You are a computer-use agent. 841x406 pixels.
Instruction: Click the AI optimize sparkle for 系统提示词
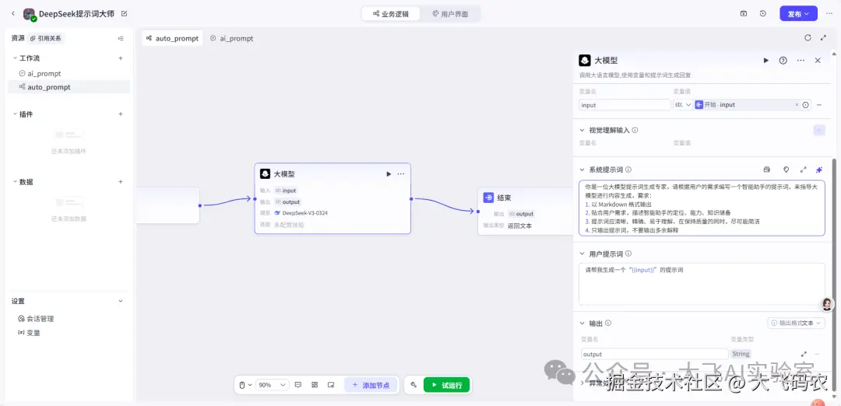(x=819, y=170)
